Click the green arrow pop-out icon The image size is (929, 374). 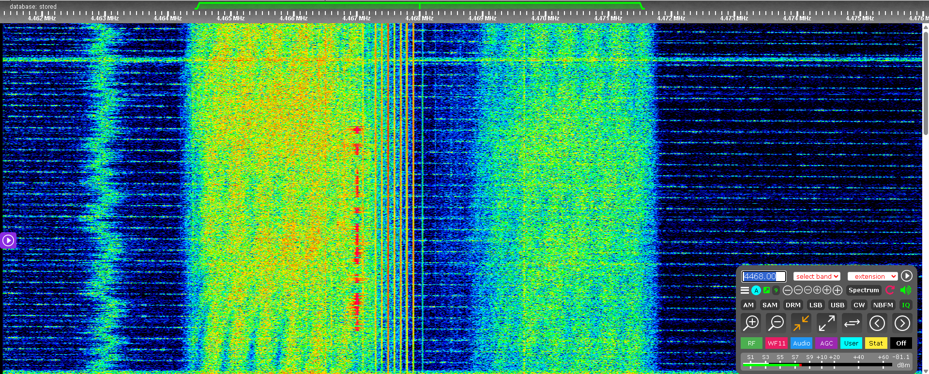(766, 290)
